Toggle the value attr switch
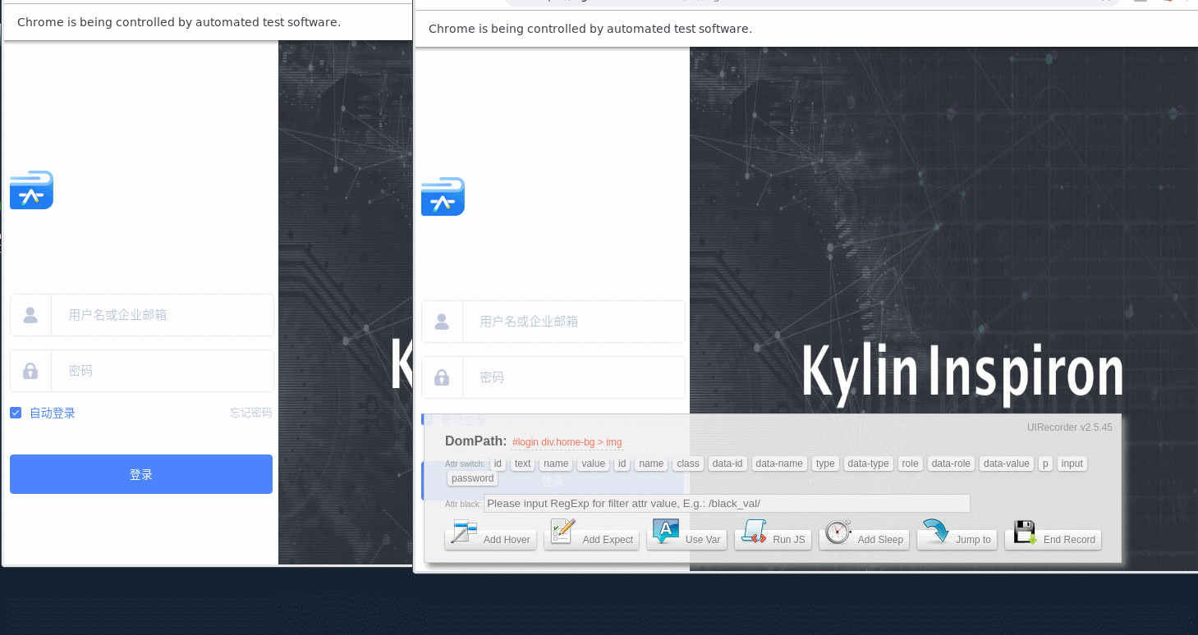 tap(593, 464)
